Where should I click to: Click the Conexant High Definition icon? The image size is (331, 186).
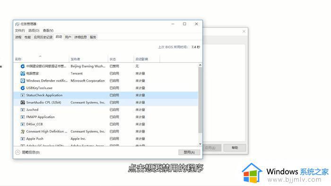pyautogui.click(x=23, y=131)
